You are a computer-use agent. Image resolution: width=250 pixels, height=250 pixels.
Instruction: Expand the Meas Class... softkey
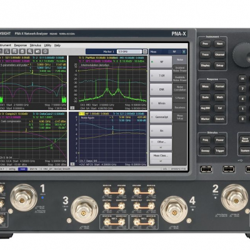[161, 158]
